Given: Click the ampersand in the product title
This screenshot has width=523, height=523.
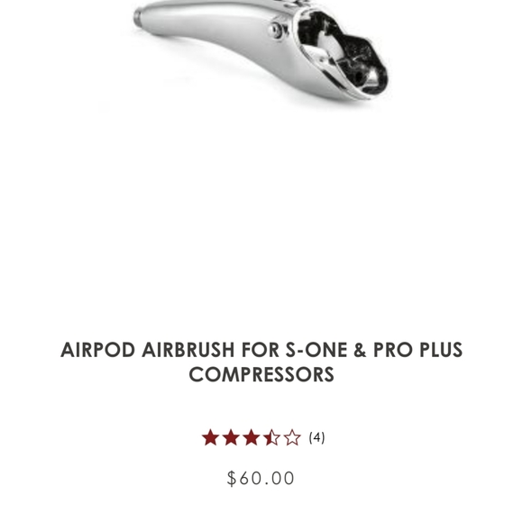Looking at the screenshot, I should click(360, 350).
